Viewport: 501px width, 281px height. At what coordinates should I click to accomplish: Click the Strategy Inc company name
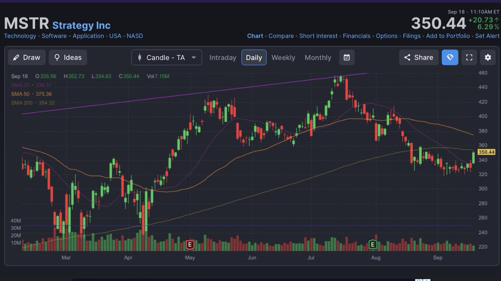point(81,25)
